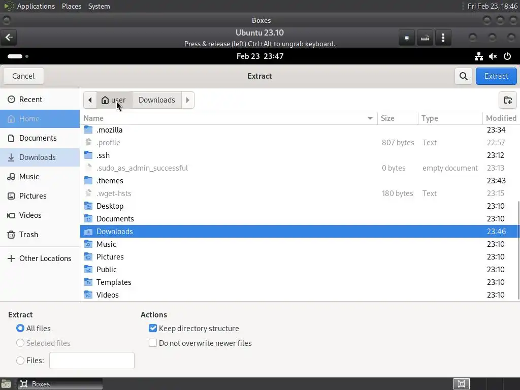Image resolution: width=520 pixels, height=390 pixels.
Task: Click the path bar left scroll arrow
Action: [x=90, y=100]
